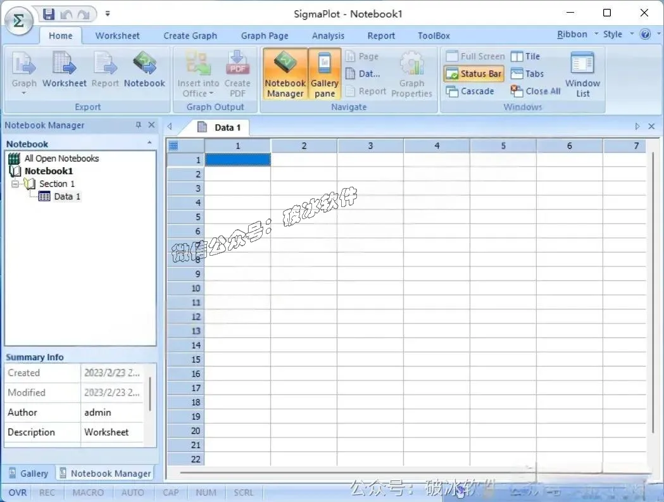This screenshot has width=664, height=502.
Task: Open the Style dropdown menu
Action: point(618,34)
